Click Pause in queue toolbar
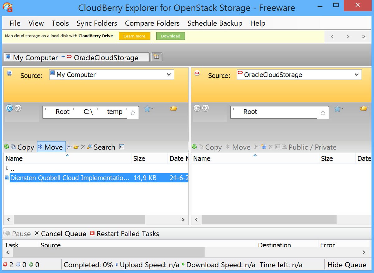374x273 pixels. click(x=18, y=234)
